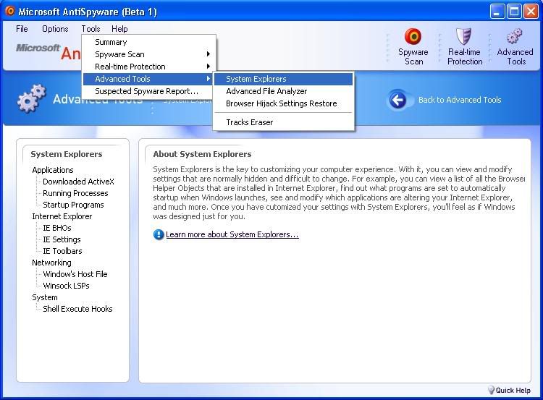Open IE Toolbars explorer

click(62, 251)
